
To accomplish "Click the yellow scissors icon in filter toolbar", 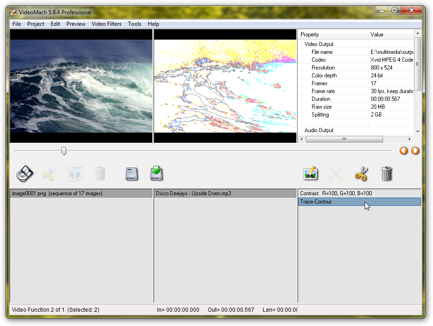I will click(x=361, y=174).
